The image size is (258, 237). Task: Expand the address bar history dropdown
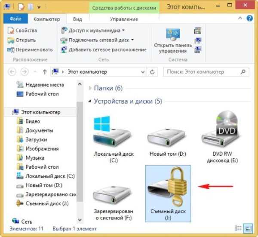click(143, 72)
